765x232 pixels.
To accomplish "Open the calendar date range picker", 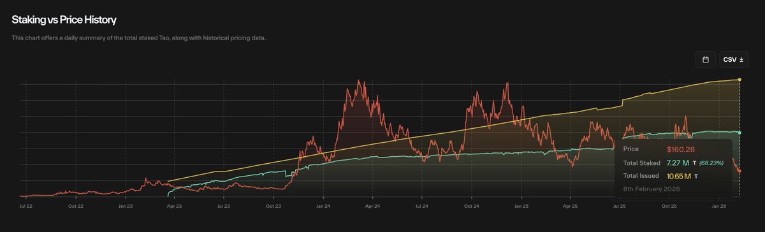I will pos(705,59).
